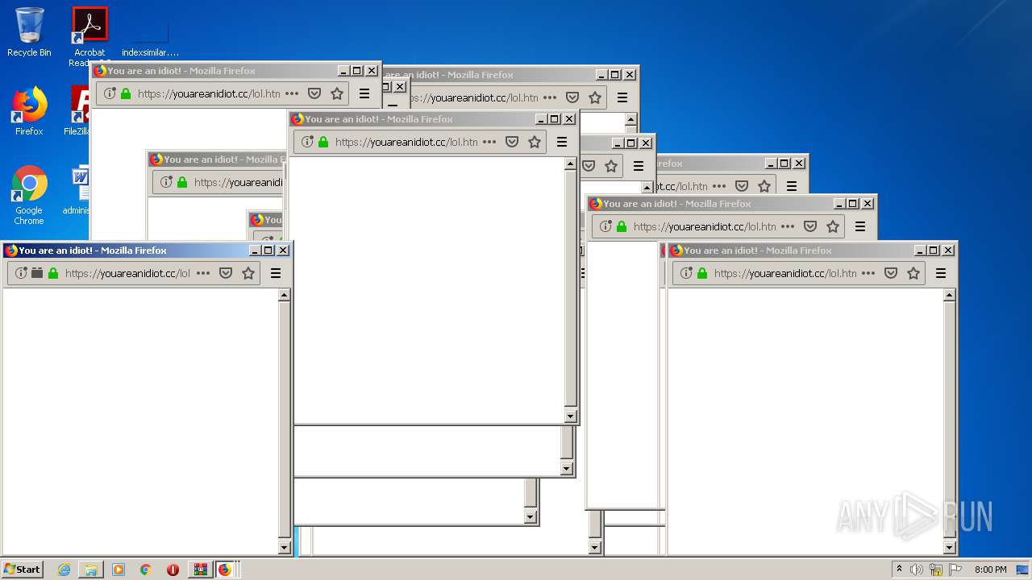Save to Pocket in center front Firefox window
Viewport: 1032px width, 580px height.
pos(512,142)
